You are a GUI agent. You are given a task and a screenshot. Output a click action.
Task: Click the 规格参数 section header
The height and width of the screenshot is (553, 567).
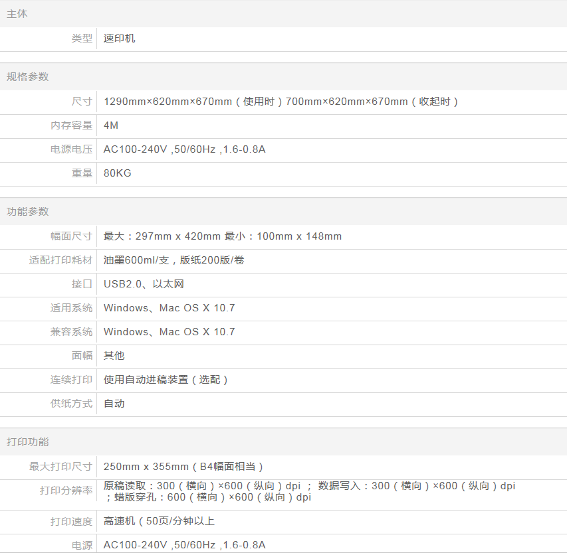(28, 77)
